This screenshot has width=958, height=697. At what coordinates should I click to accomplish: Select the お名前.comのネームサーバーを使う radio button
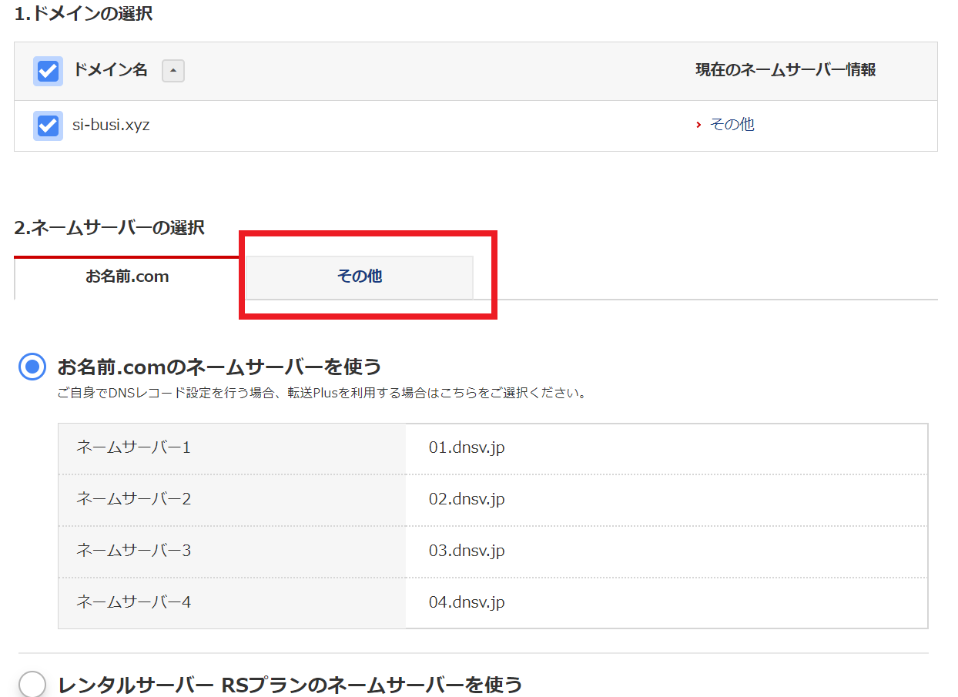[x=32, y=367]
